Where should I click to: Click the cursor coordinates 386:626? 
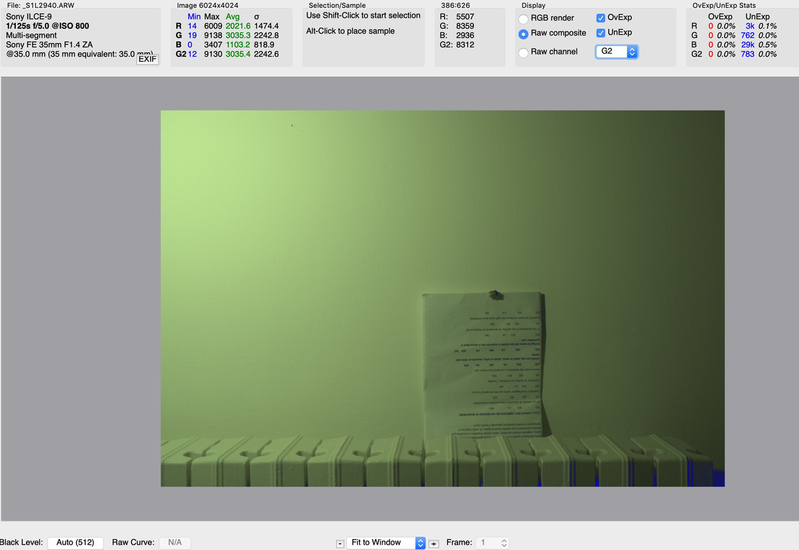tap(456, 5)
